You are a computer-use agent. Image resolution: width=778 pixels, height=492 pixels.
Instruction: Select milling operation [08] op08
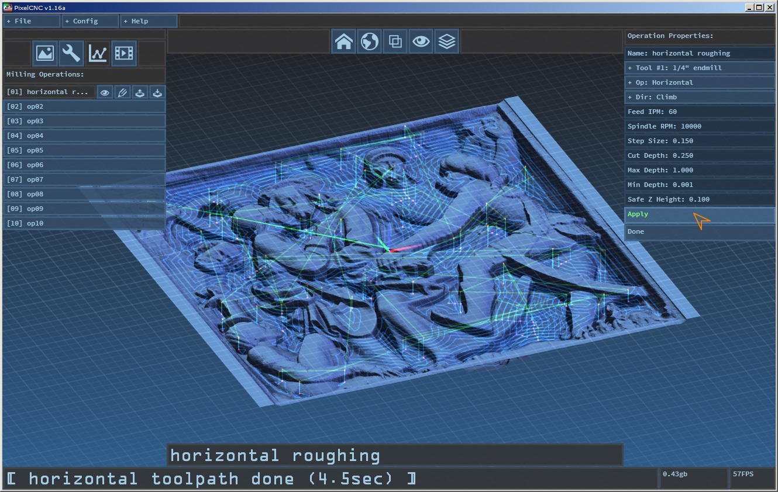tap(84, 195)
